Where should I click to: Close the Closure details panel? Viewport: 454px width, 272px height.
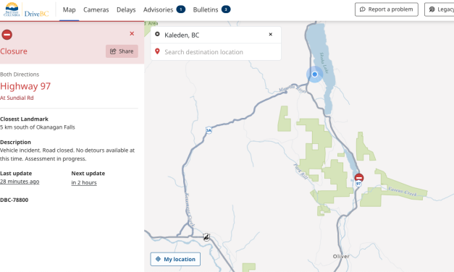point(132,33)
